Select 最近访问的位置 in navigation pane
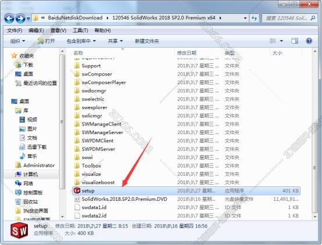This screenshot has width=322, height=245. coord(40,83)
